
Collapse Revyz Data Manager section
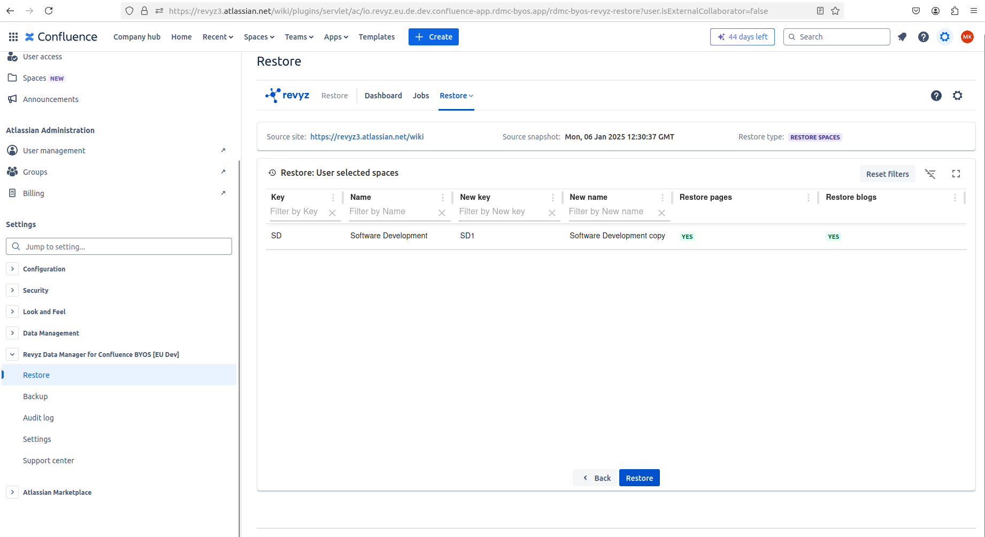[12, 354]
